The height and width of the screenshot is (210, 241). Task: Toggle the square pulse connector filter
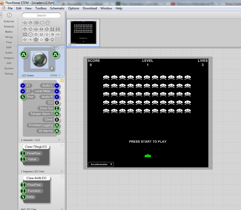click(31, 29)
